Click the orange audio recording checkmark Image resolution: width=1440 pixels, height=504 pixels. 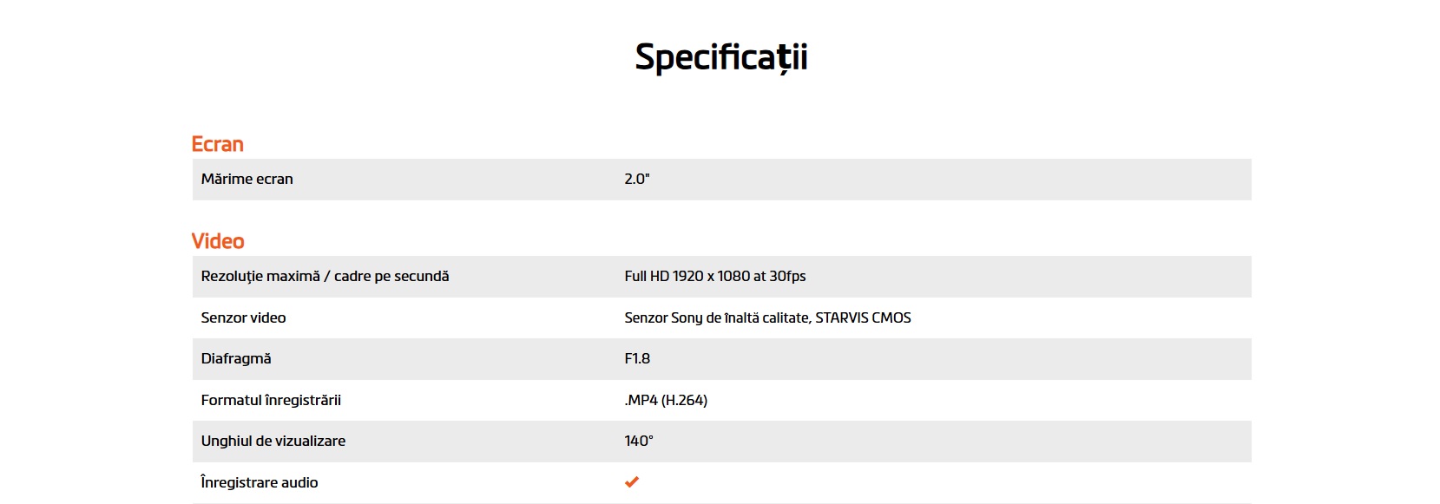tap(632, 482)
